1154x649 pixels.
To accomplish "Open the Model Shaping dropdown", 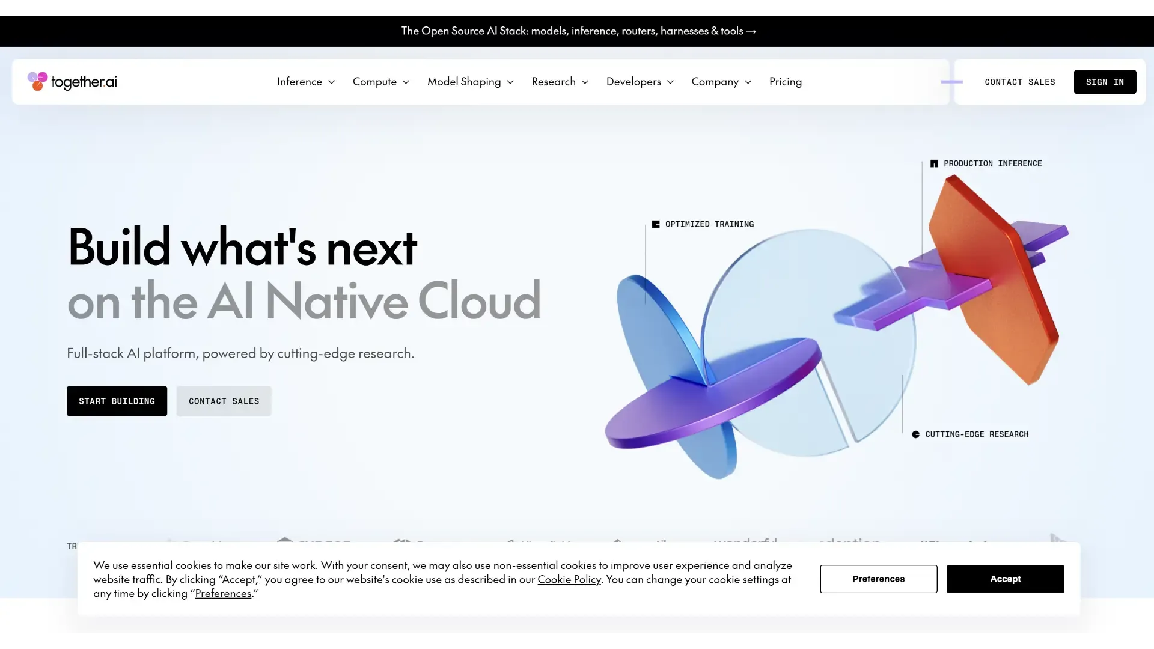I will [x=471, y=82].
